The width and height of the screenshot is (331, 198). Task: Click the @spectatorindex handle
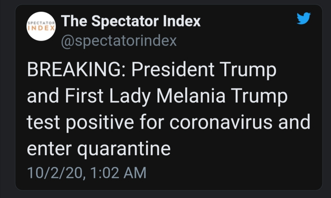[x=119, y=41]
